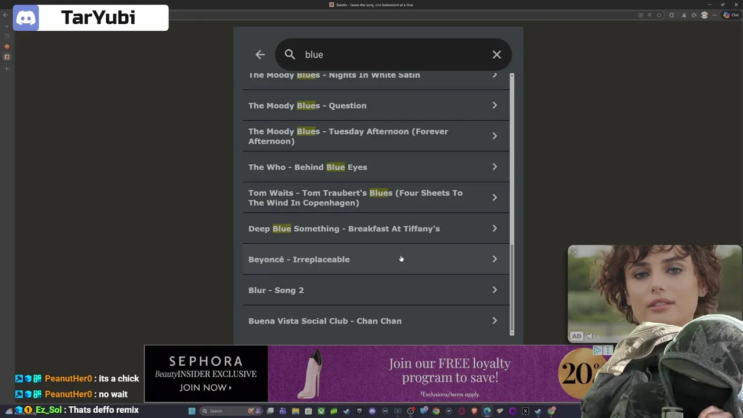Click the browser refresh-style toolbar icon
The width and height of the screenshot is (743, 418).
[x=672, y=15]
